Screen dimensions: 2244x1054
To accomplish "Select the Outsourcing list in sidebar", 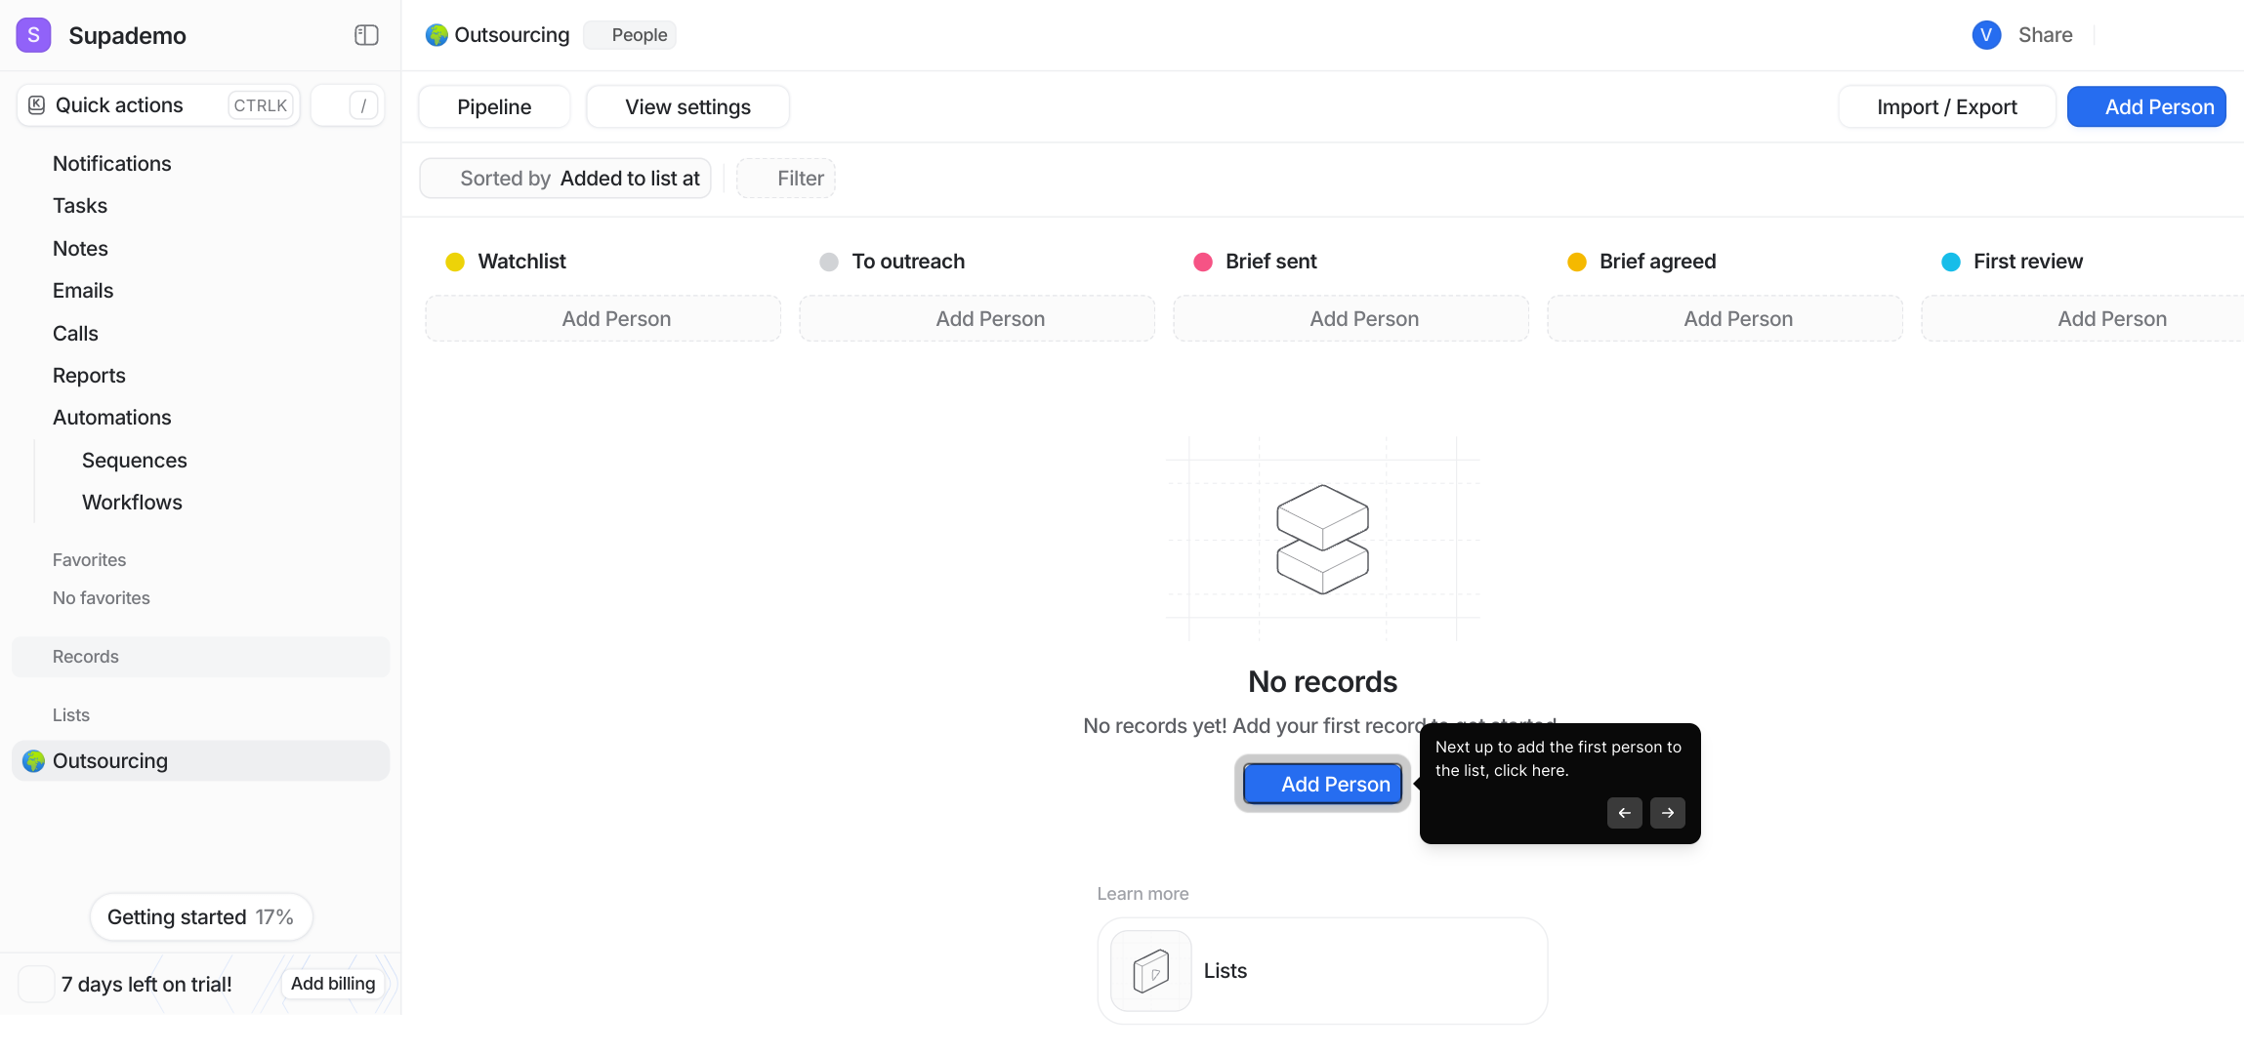I will 200,761.
